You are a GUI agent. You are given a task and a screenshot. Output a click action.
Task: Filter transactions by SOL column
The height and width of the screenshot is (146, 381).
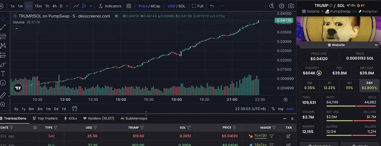coord(189,128)
